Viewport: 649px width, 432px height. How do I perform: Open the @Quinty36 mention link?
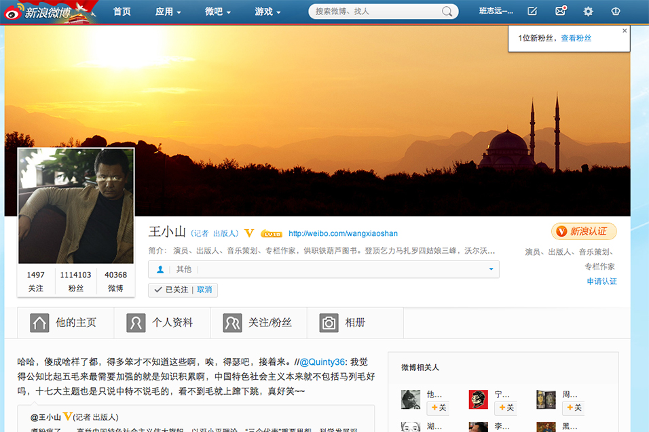pyautogui.click(x=322, y=362)
